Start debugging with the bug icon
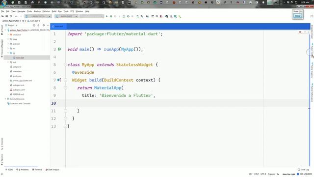314x177 pixels. click(111, 16)
